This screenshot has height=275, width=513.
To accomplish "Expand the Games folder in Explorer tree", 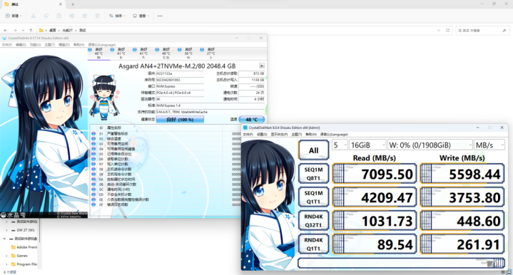I will coord(6,256).
